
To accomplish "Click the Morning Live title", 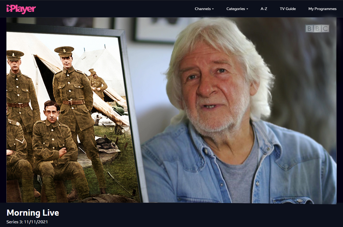I will click(x=33, y=213).
